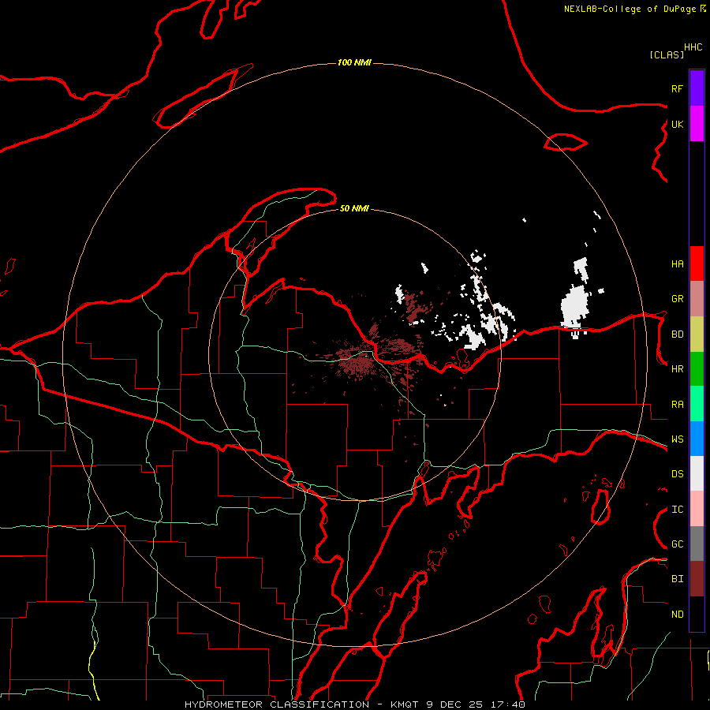Pick the HR green legend swatch
Screen dimensions: 710x710
click(697, 369)
